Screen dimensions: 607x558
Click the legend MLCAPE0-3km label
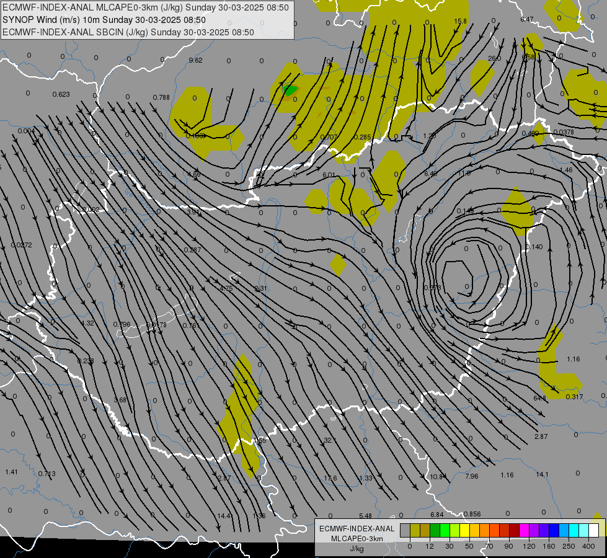pyautogui.click(x=357, y=539)
